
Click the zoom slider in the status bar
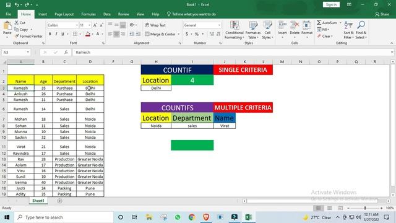coord(364,208)
